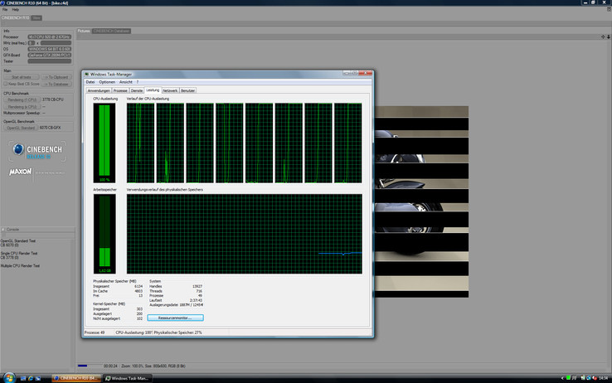
Task: Open the Cinebench R10 taskbar button
Action: point(77,377)
